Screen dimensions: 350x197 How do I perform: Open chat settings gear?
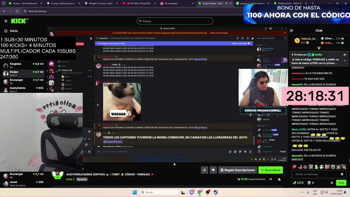point(332,183)
